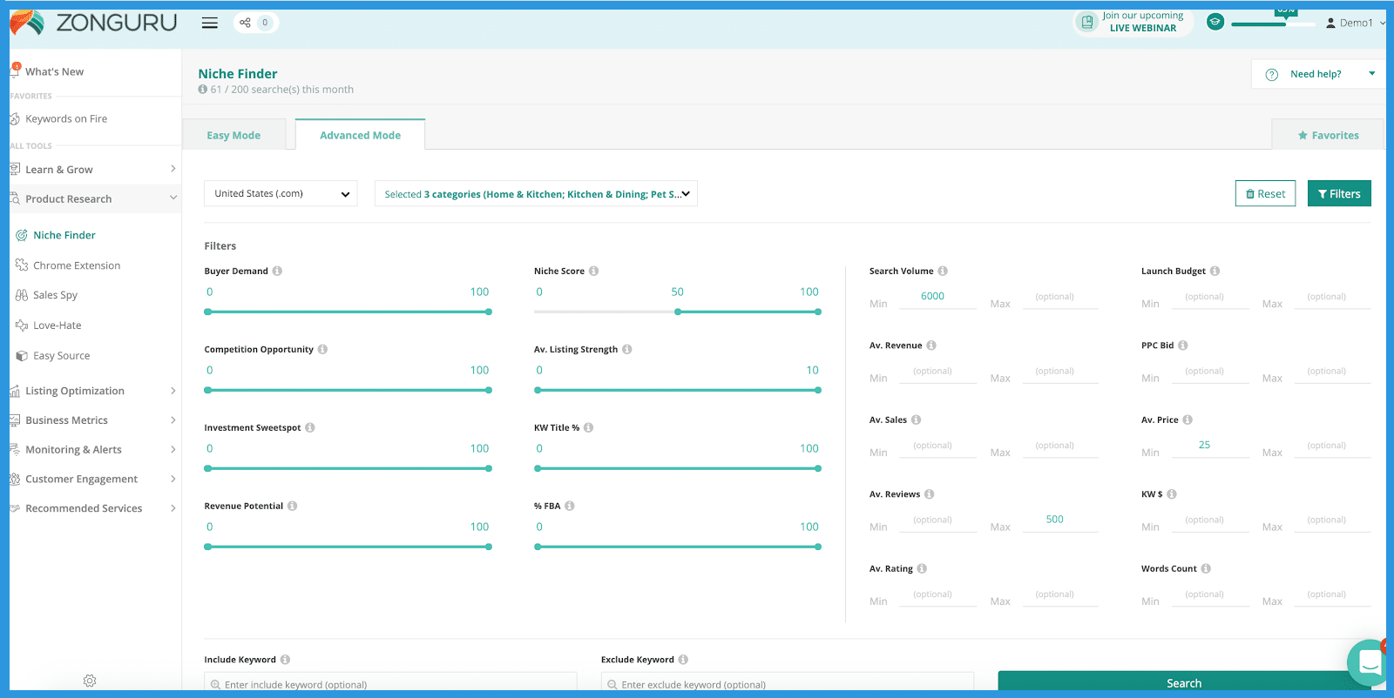The width and height of the screenshot is (1394, 698).
Task: Click the Reset button
Action: pos(1265,194)
